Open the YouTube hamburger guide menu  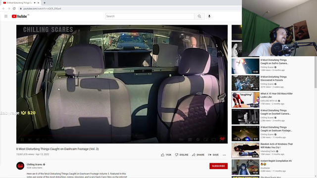[6, 16]
